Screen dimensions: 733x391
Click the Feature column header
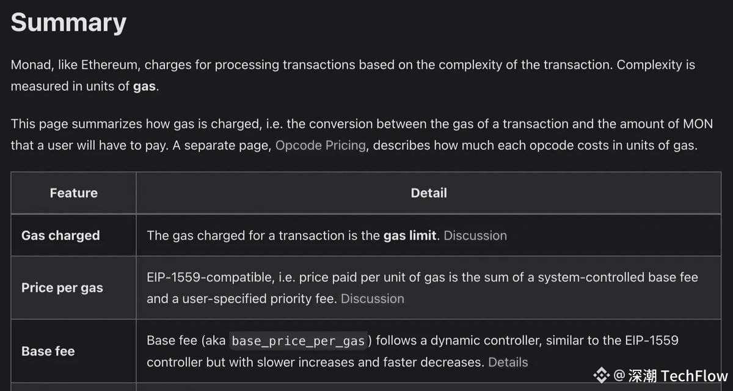tap(73, 193)
